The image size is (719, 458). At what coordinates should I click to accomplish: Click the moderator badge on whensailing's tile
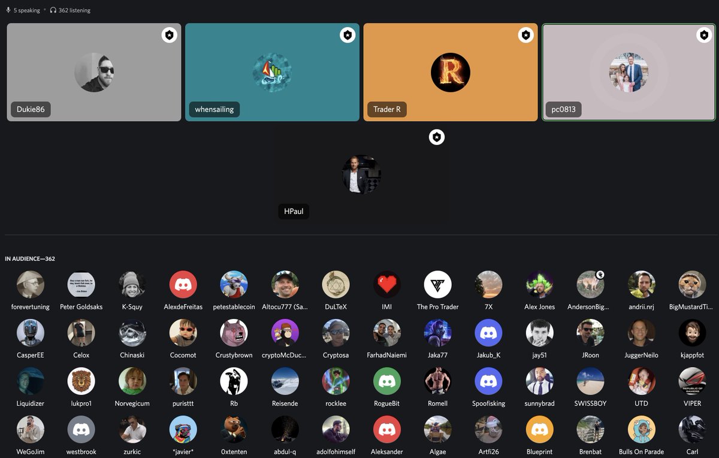348,35
